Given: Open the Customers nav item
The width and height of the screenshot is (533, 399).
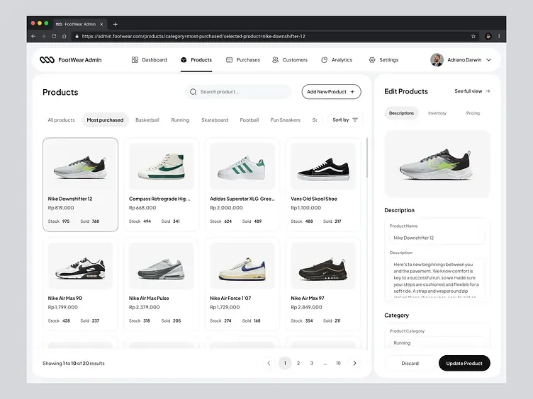Looking at the screenshot, I should click(x=290, y=59).
